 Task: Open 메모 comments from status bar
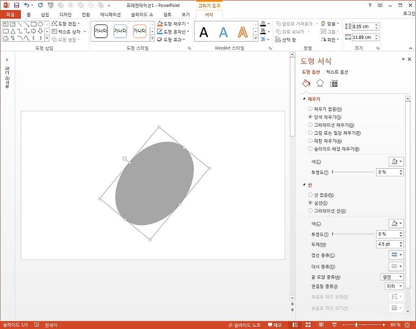coord(274,325)
